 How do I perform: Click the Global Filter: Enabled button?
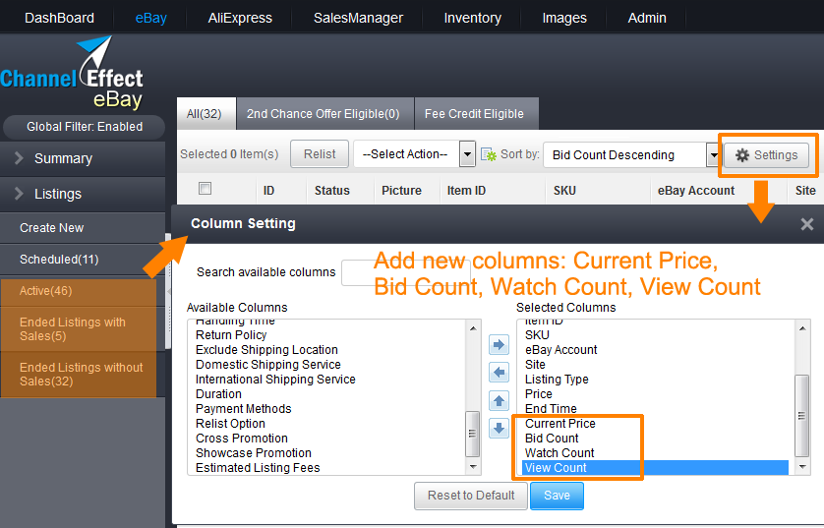click(x=85, y=127)
